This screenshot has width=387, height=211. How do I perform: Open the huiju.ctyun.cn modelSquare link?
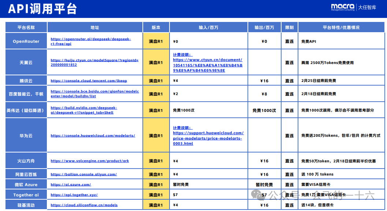(x=94, y=63)
